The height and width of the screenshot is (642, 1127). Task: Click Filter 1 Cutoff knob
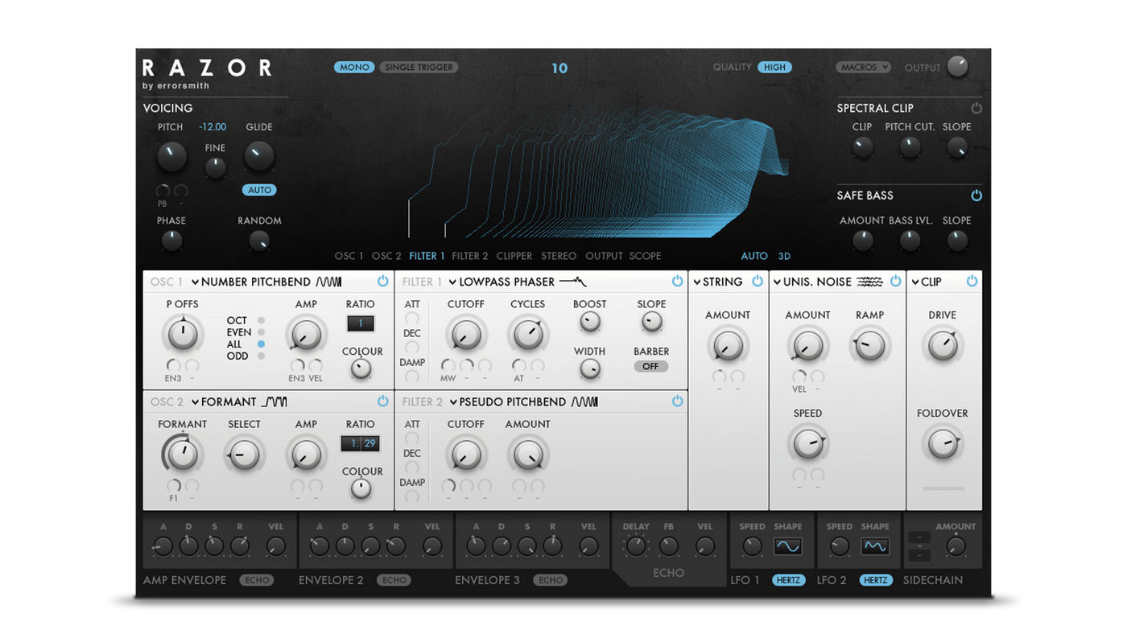tap(466, 335)
